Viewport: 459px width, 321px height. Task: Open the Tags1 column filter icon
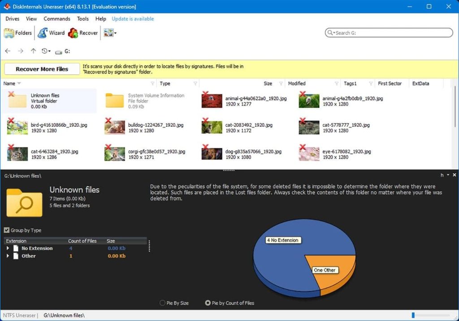371,84
